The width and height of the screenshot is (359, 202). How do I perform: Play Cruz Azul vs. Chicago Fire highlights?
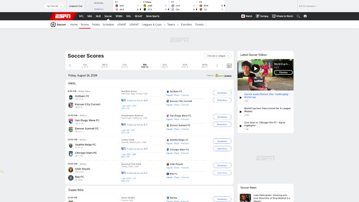241,126
